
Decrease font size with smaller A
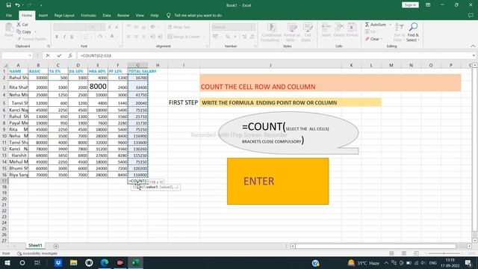click(117, 27)
